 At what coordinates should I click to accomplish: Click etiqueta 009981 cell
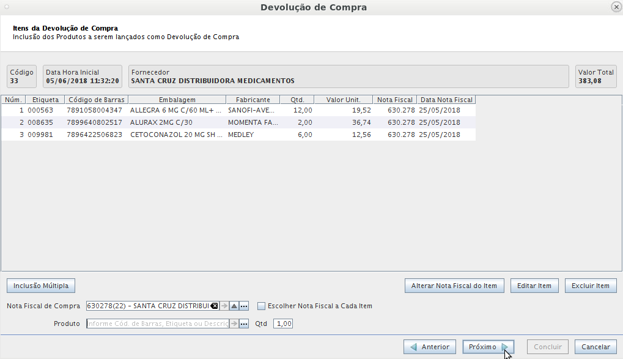tap(45, 135)
